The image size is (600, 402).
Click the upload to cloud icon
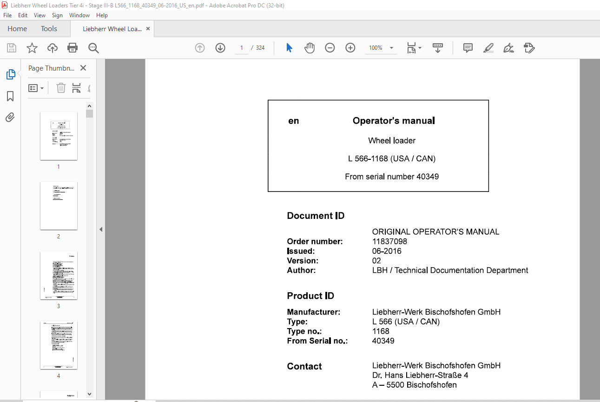[53, 48]
